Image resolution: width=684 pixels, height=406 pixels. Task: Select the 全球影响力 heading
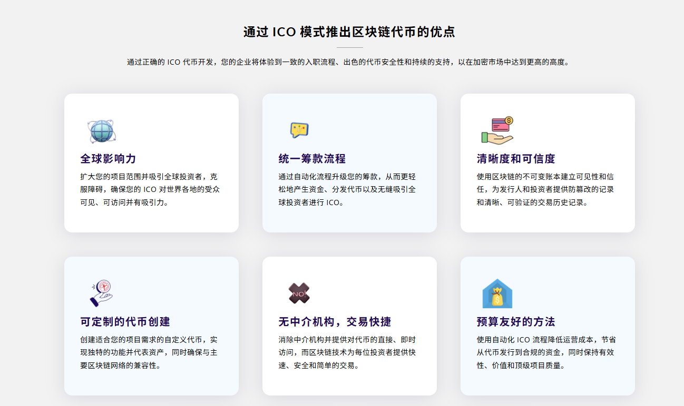click(x=108, y=159)
